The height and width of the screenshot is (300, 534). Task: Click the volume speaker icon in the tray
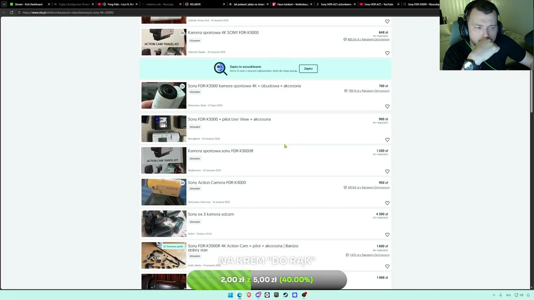pyautogui.click(x=521, y=295)
